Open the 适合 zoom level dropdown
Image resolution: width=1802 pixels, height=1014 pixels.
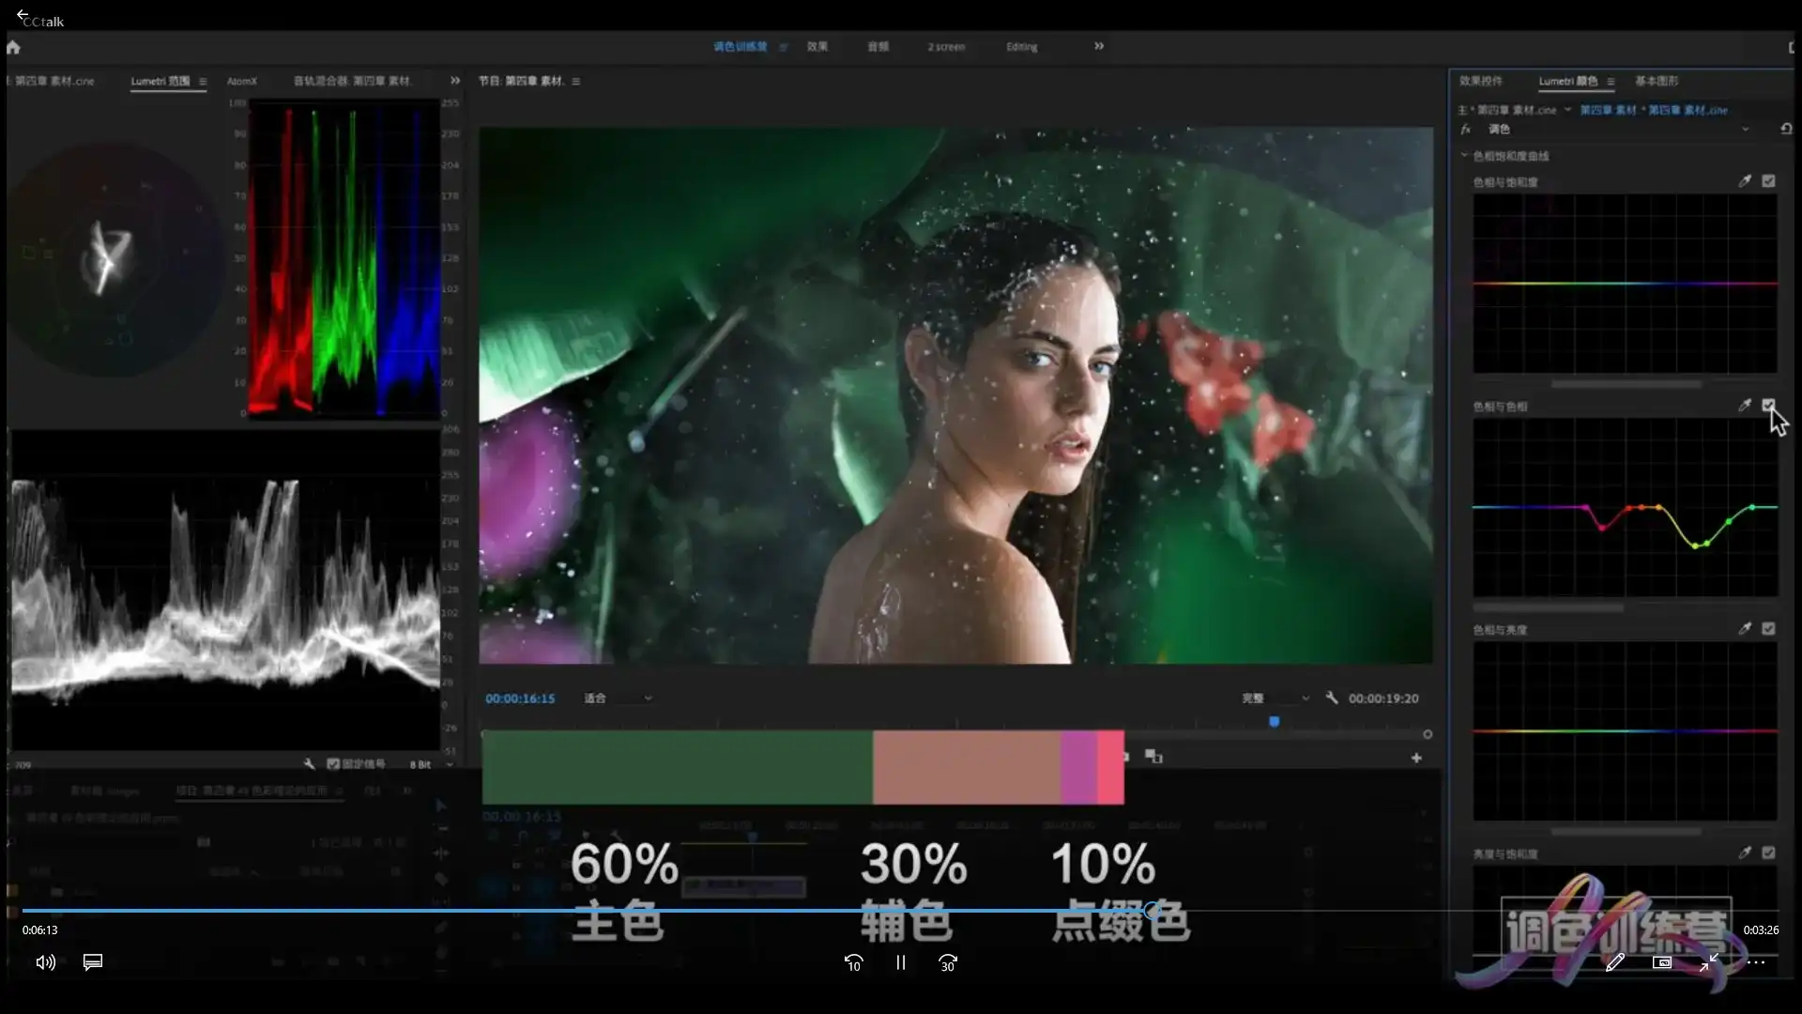point(618,699)
